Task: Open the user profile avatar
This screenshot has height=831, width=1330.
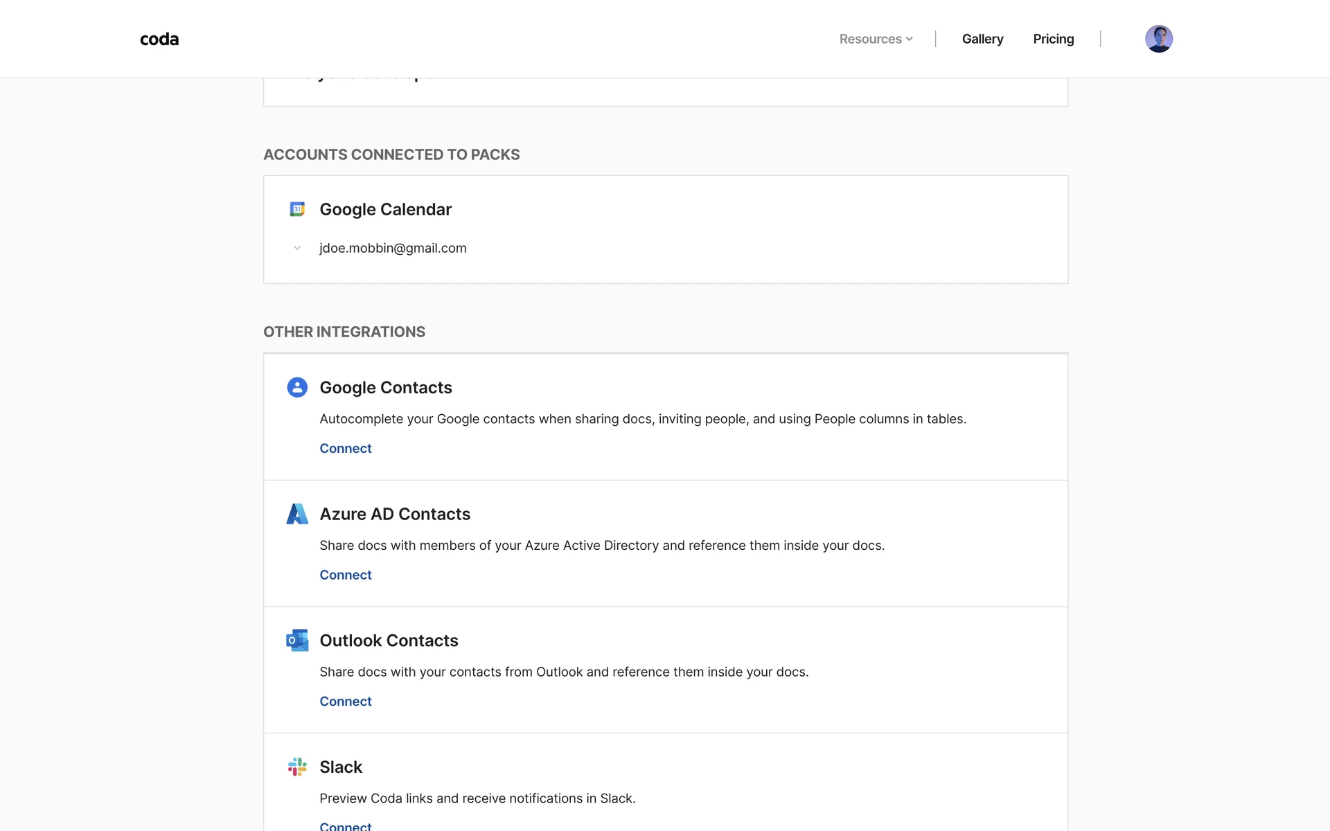Action: click(x=1158, y=39)
